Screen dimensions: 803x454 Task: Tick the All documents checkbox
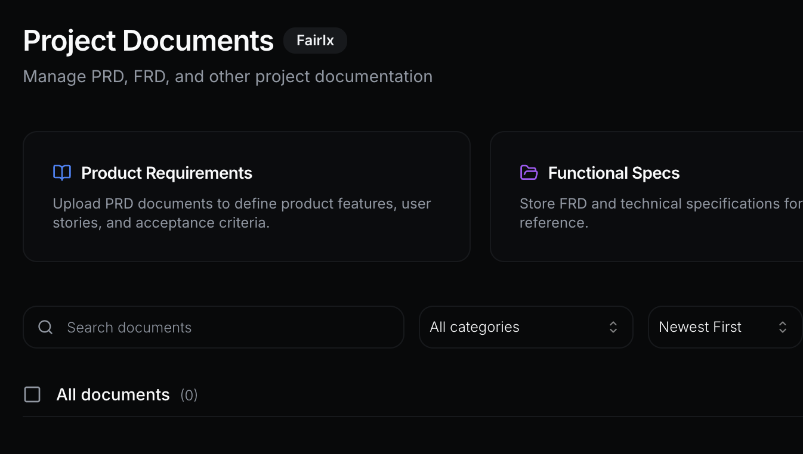tap(32, 394)
